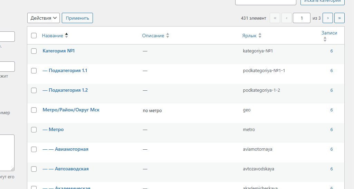Viewport: 354px width, 189px height.
Task: Select checkbox for Метро/Район/Округ Мск row
Action: (34, 110)
